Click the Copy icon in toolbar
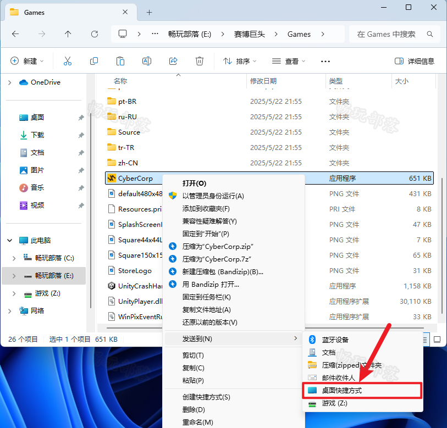The image size is (447, 428). 94,61
